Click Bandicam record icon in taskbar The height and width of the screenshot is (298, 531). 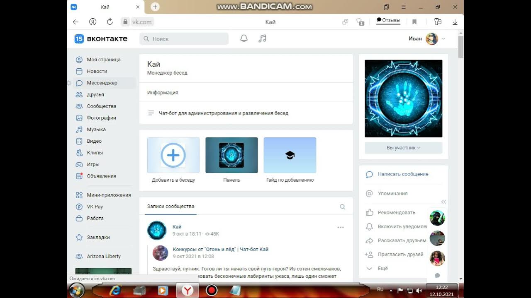click(x=212, y=291)
